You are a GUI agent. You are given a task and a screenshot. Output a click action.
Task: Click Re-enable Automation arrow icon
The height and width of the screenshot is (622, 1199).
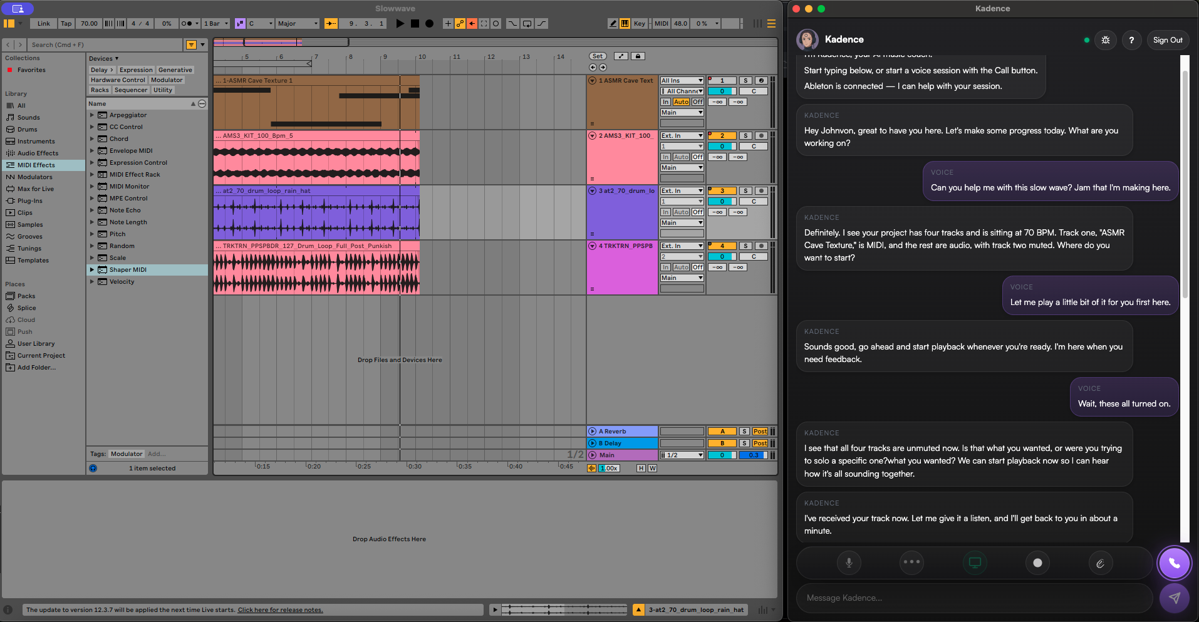[x=472, y=23]
